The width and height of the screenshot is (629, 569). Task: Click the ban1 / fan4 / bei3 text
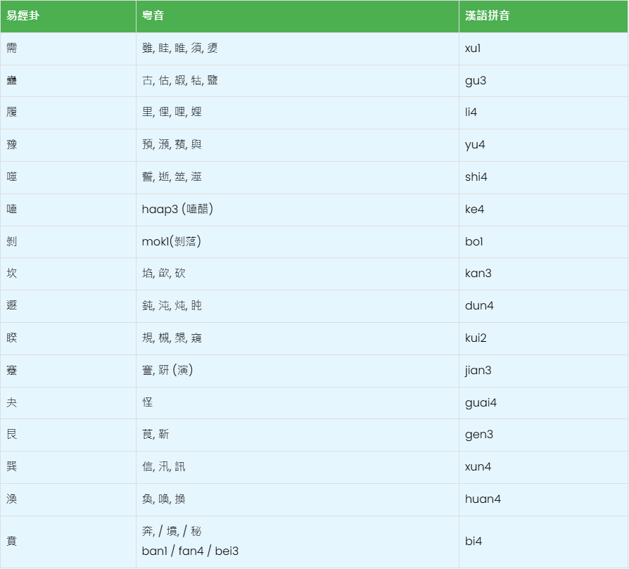tap(190, 551)
